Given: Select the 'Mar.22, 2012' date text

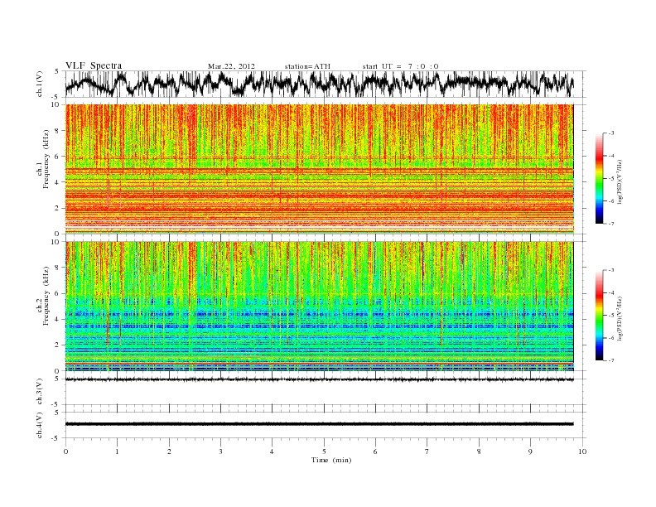Looking at the screenshot, I should [231, 66].
